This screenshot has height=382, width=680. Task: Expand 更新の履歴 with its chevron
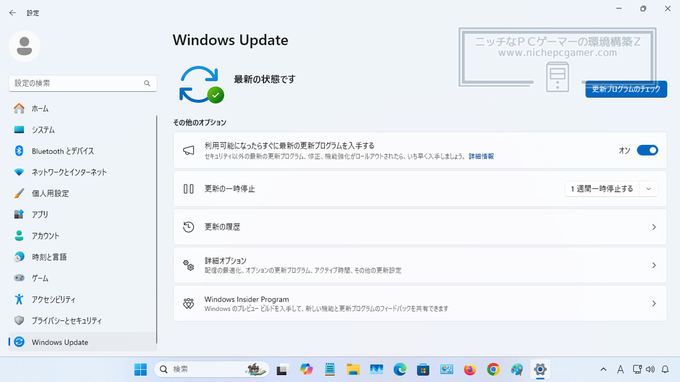(654, 227)
